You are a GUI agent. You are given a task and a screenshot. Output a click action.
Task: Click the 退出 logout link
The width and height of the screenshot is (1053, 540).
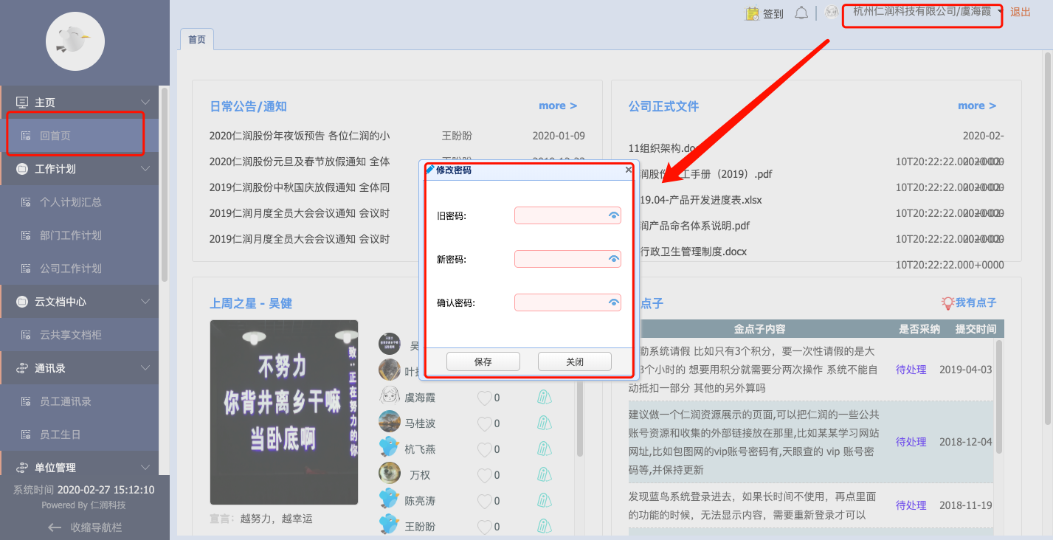pyautogui.click(x=1021, y=13)
